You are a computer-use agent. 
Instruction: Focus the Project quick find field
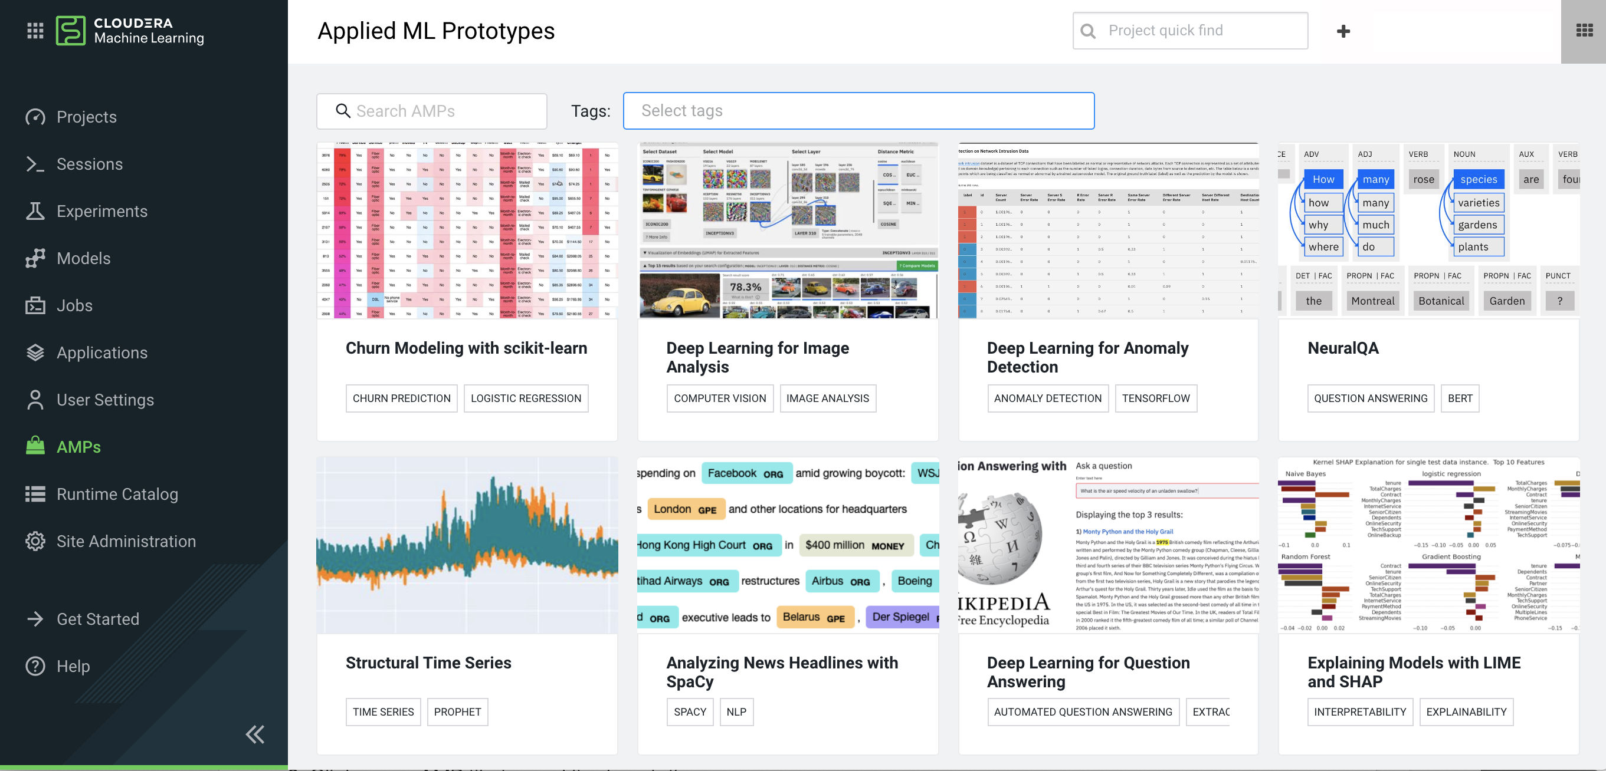tap(1190, 31)
